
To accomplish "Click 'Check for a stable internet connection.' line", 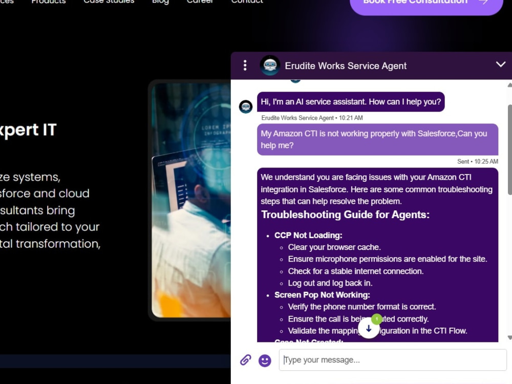I will point(356,271).
